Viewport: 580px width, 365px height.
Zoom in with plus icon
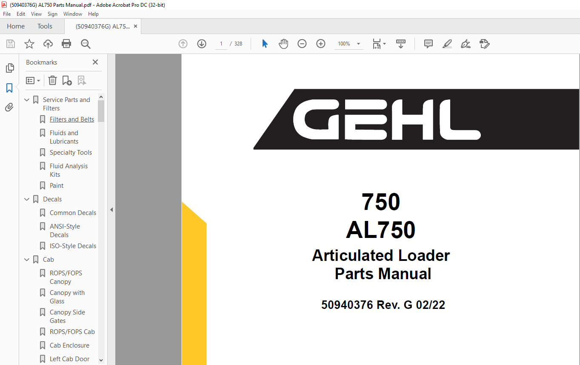(x=321, y=44)
